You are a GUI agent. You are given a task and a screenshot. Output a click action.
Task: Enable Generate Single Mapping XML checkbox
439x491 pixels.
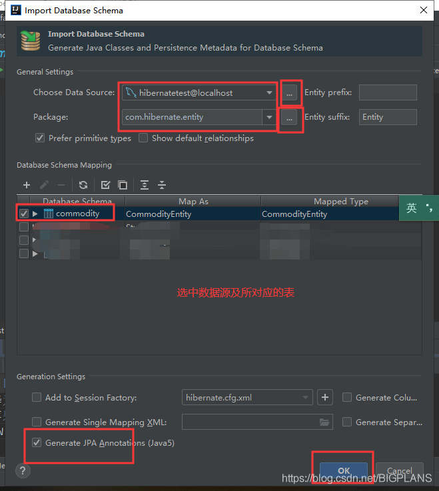37,422
